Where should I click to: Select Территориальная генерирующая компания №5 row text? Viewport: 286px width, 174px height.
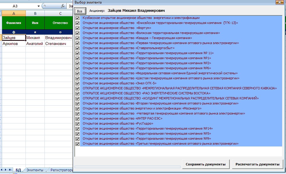147,134
